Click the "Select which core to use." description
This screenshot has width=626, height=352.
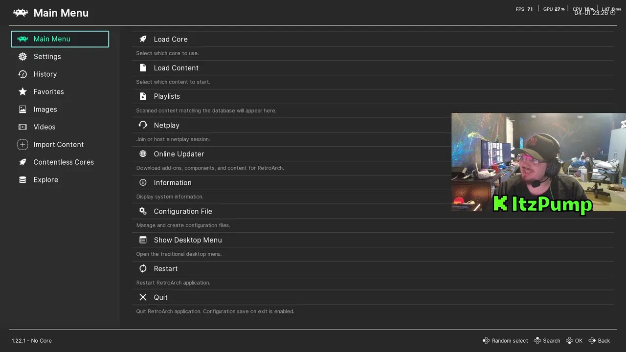(168, 53)
